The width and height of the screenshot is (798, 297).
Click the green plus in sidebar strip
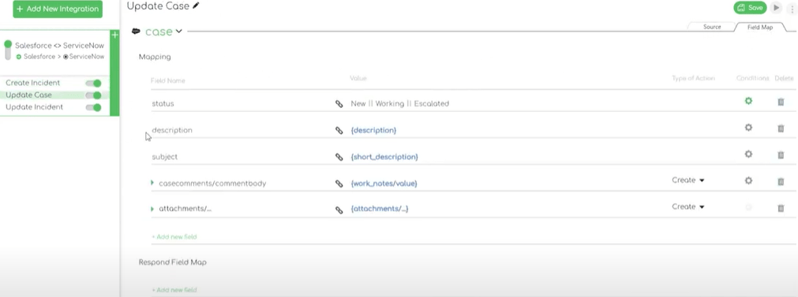114,35
